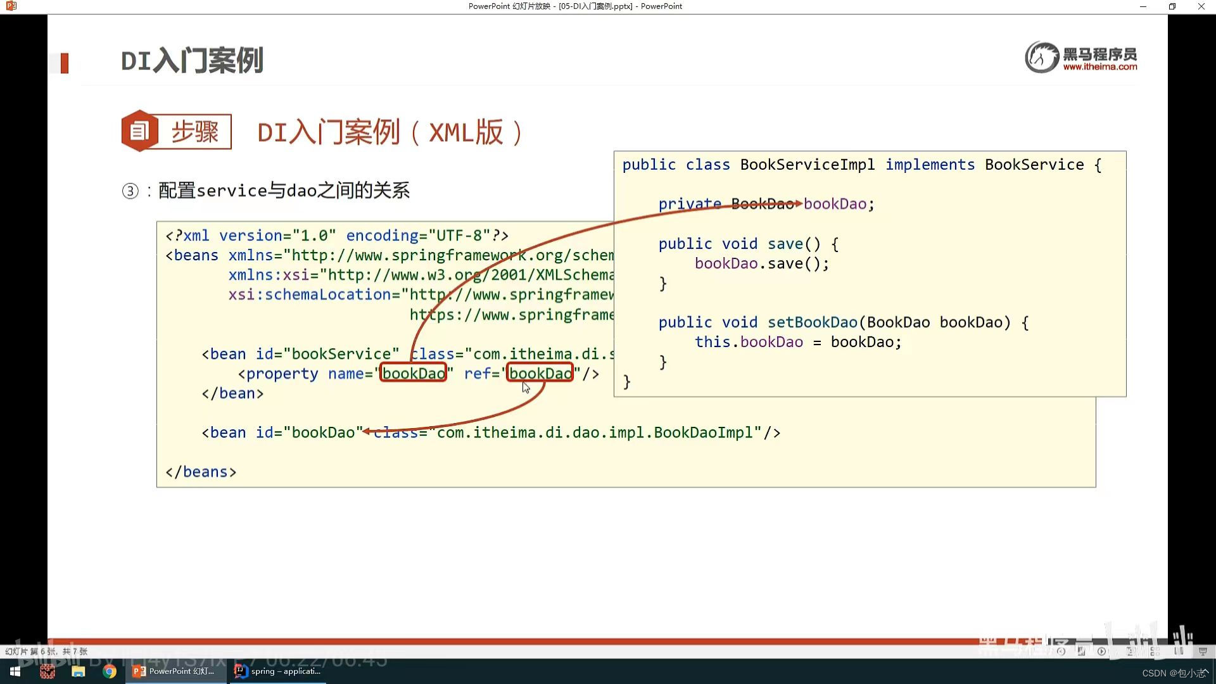Click the '</bean>' closing tag
The width and height of the screenshot is (1216, 684).
pyautogui.click(x=232, y=393)
